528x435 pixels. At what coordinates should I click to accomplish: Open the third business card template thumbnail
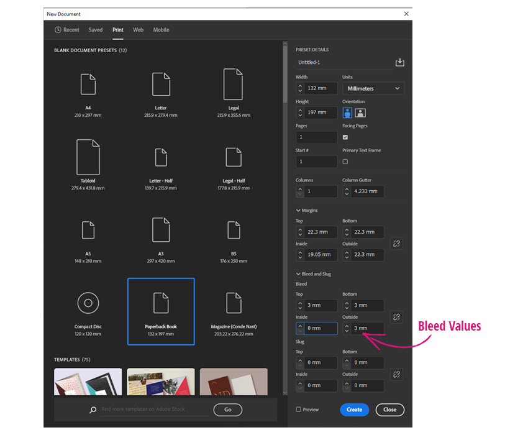tap(234, 382)
